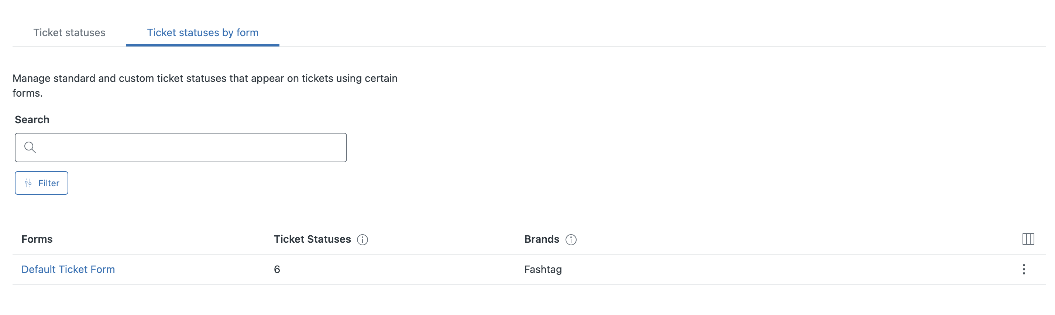The width and height of the screenshot is (1055, 315).
Task: Select the Ticket statuses by form tab
Action: pos(203,33)
